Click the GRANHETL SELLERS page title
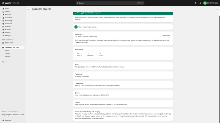Viewport: 220px width, 123px height. pos(42,9)
